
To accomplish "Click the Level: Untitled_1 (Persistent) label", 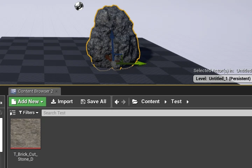I will tap(223, 79).
